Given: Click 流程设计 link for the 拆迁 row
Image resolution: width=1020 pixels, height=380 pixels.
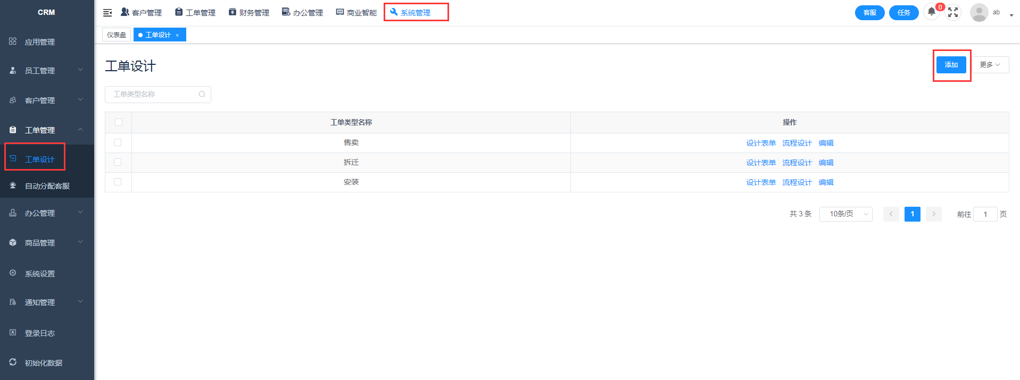Looking at the screenshot, I should [x=797, y=163].
